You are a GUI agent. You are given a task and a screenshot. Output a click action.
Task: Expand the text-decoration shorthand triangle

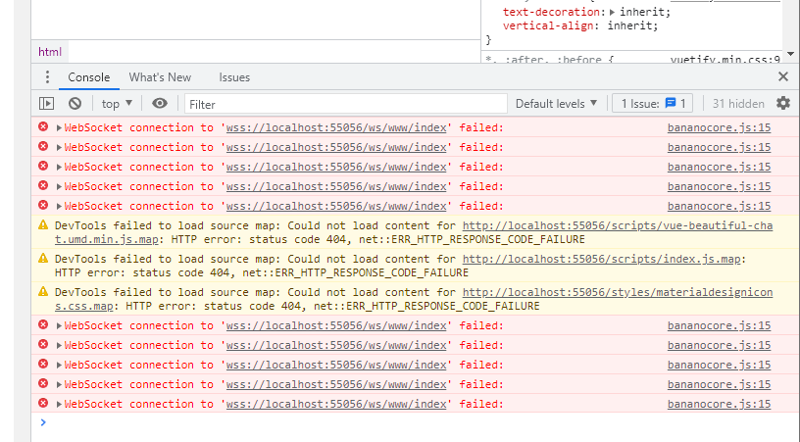[x=612, y=12]
